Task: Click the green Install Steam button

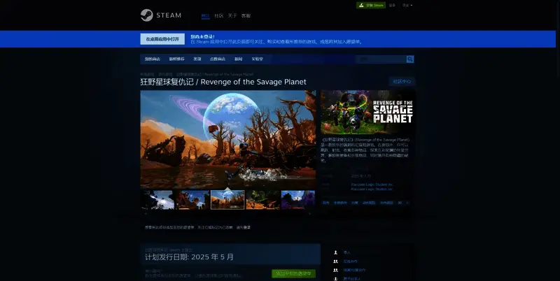Action: 371,6
